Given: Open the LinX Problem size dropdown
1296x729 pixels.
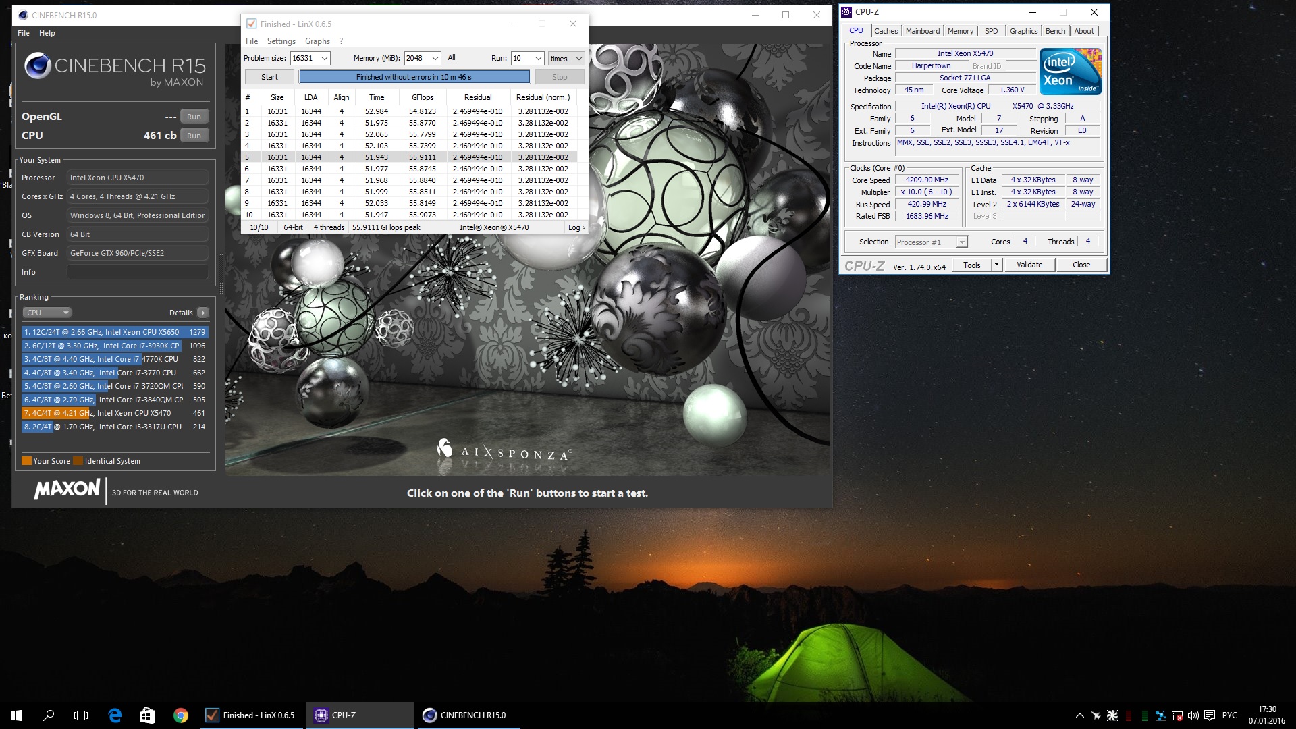Looking at the screenshot, I should (x=324, y=59).
